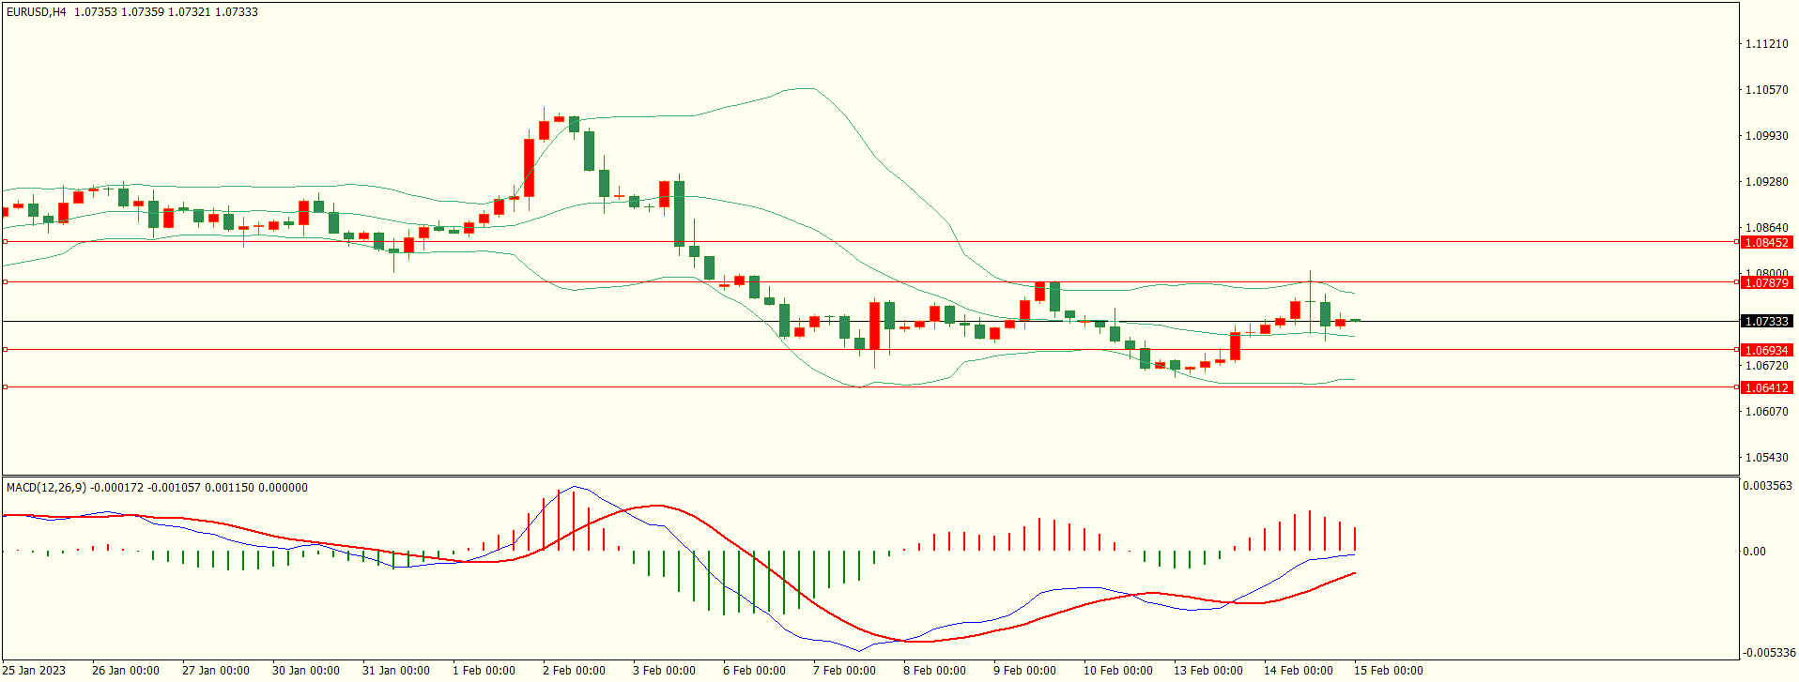Image resolution: width=1799 pixels, height=682 pixels.
Task: Select the left handle of the 1.06412 line
Action: click(x=5, y=387)
